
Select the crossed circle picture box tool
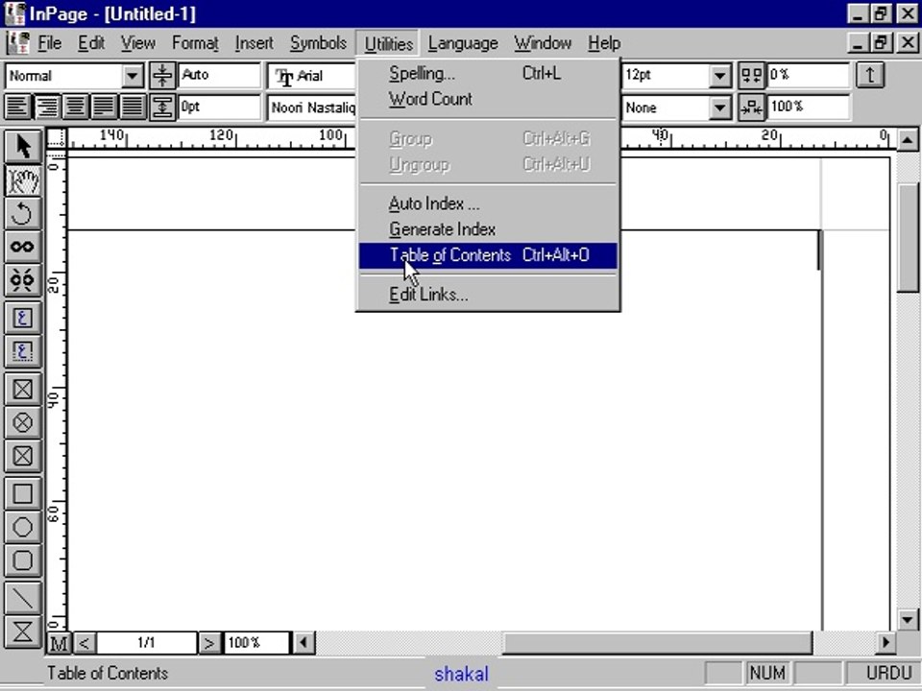22,422
